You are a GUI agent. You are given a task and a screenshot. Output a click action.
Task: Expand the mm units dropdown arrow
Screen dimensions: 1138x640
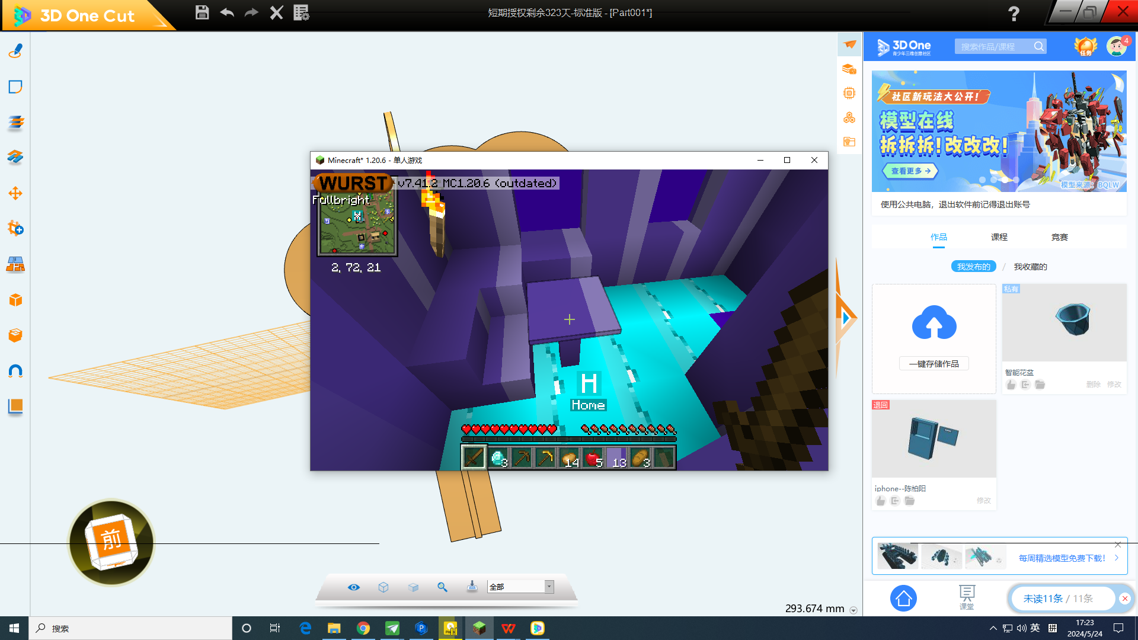point(853,610)
